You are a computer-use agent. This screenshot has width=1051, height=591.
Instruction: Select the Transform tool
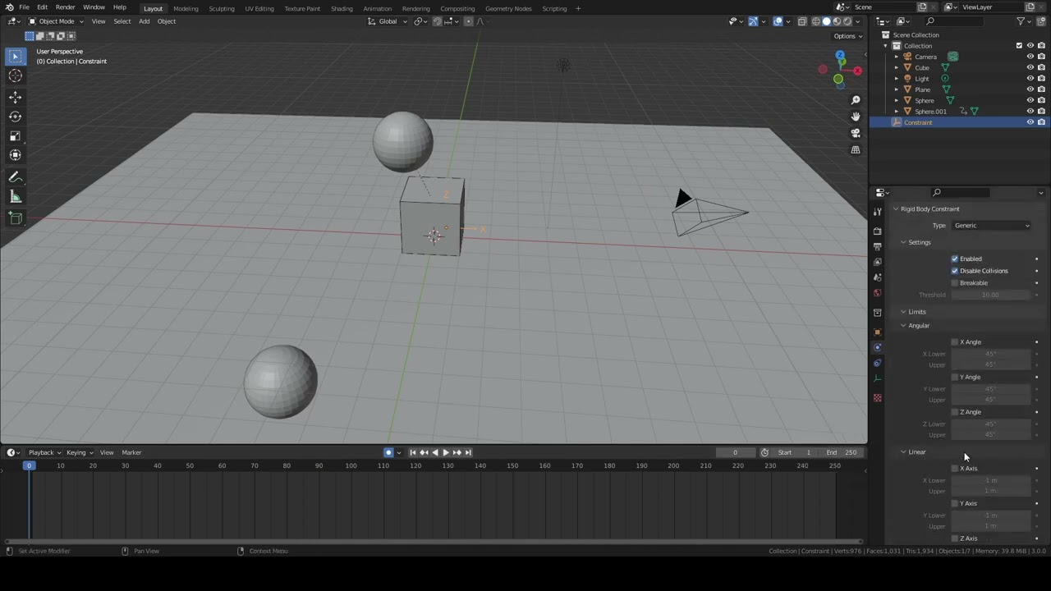(15, 156)
